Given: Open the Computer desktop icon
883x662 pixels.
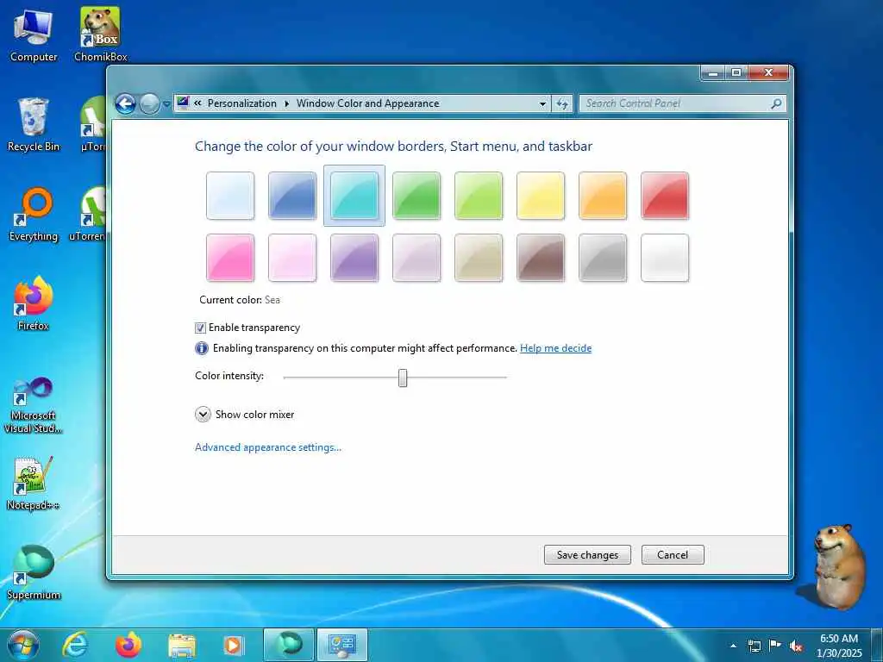Looking at the screenshot, I should coord(34,35).
